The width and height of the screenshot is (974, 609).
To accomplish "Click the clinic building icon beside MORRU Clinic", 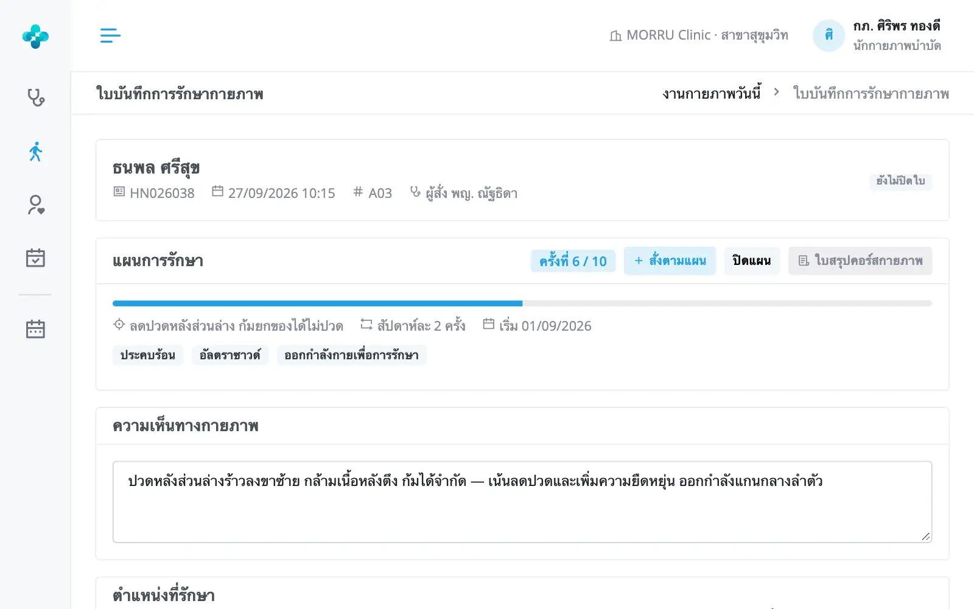I will click(615, 36).
